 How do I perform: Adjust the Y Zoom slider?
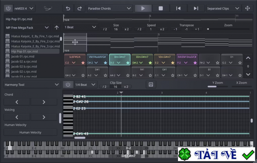click(x=218, y=86)
